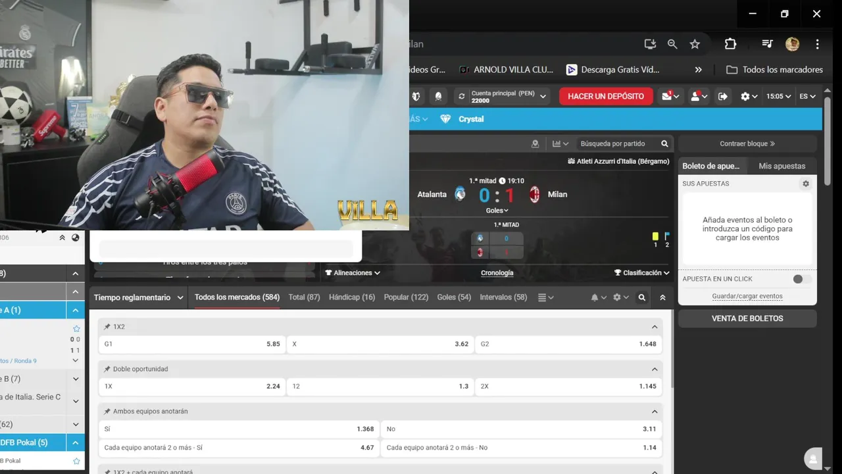The width and height of the screenshot is (842, 474).
Task: Refresh the account balance icon
Action: tap(462, 96)
